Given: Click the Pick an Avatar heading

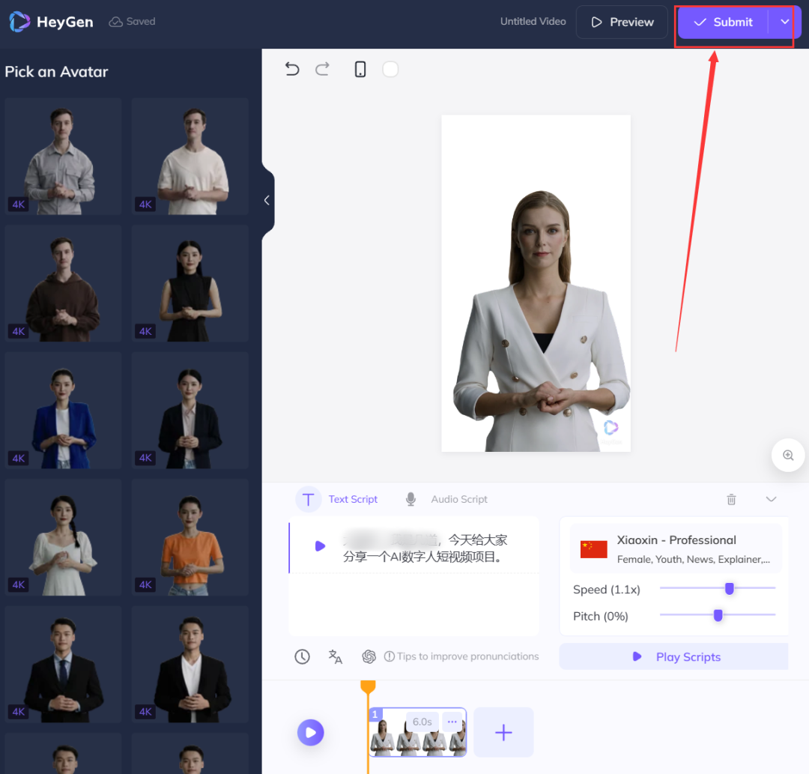Looking at the screenshot, I should point(56,72).
